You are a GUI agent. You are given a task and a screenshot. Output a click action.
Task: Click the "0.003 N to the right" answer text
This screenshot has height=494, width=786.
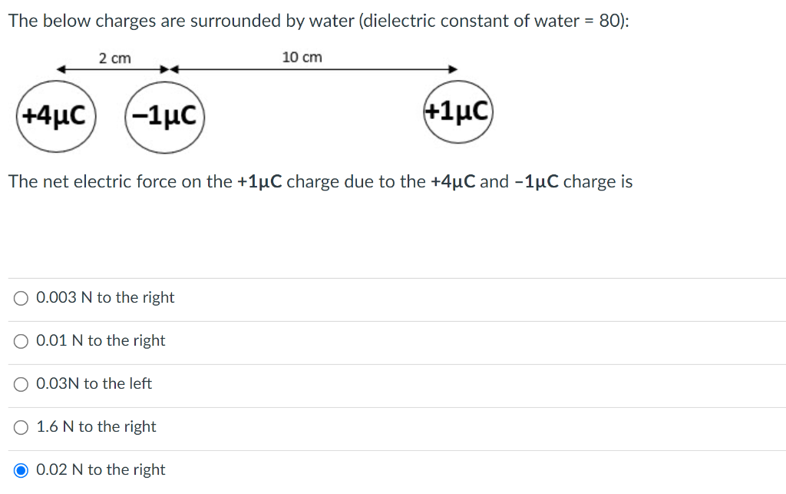pos(105,297)
